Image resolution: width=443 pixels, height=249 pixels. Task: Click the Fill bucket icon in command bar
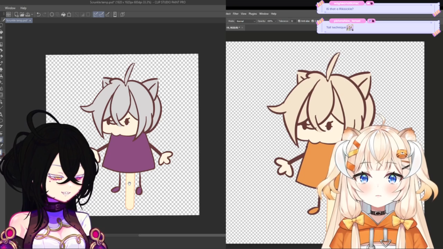[63, 15]
